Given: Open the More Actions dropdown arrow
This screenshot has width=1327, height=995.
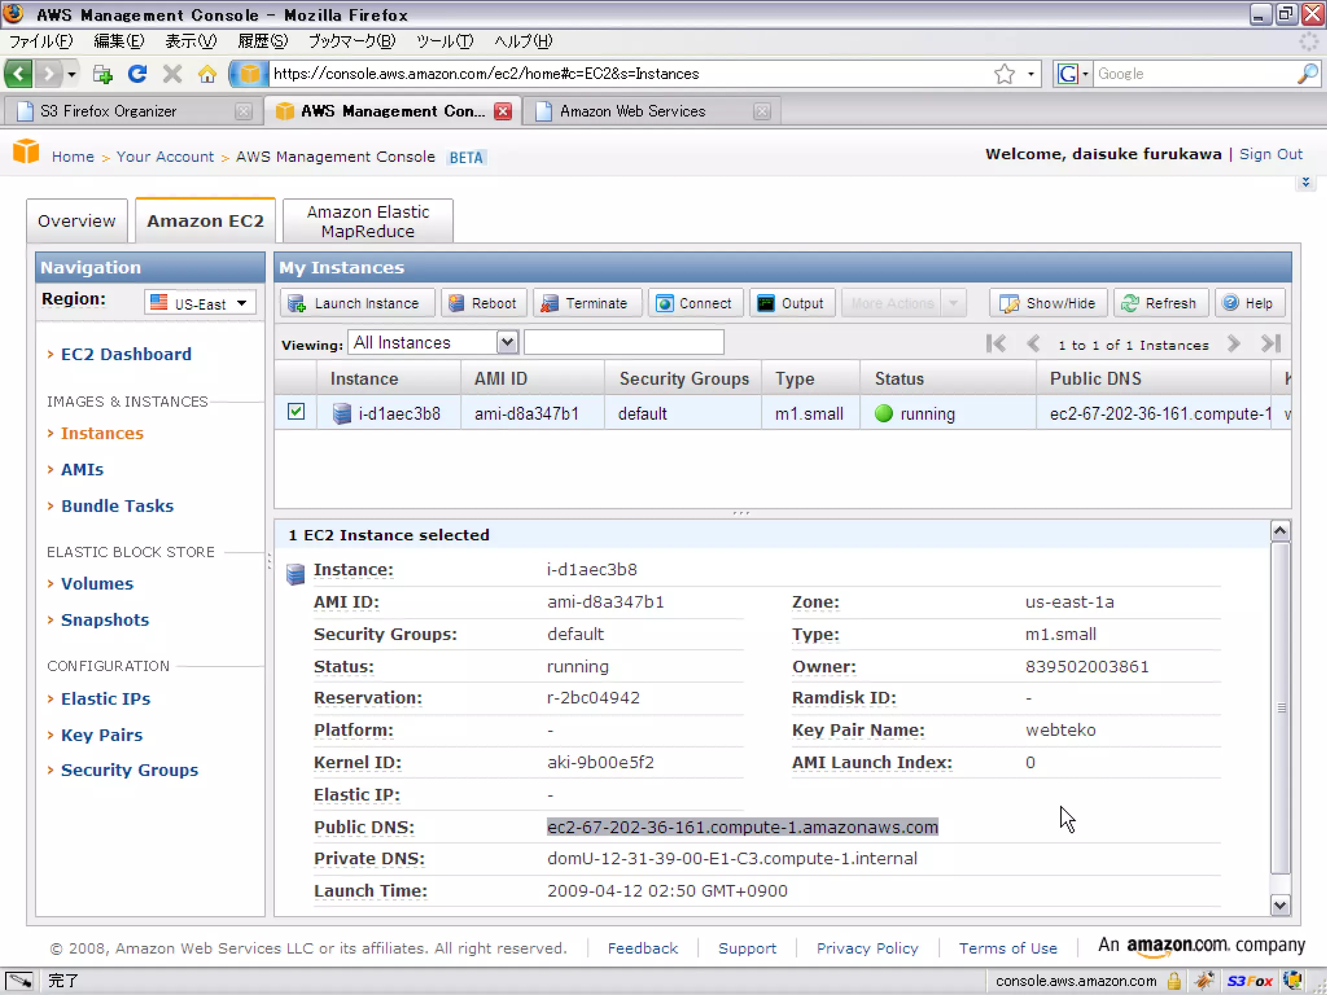Looking at the screenshot, I should tap(953, 303).
